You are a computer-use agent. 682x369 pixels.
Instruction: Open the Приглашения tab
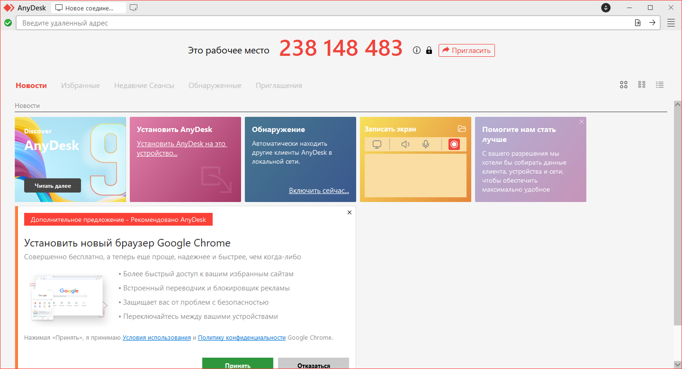(279, 86)
